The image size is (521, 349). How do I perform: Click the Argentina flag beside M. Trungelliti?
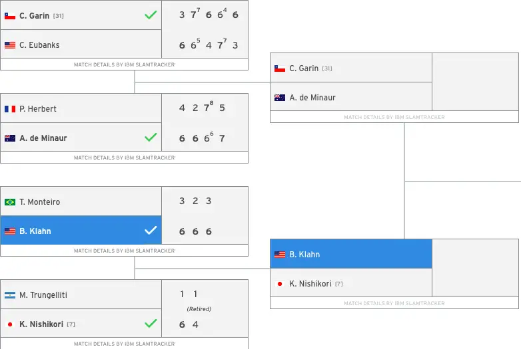point(10,295)
